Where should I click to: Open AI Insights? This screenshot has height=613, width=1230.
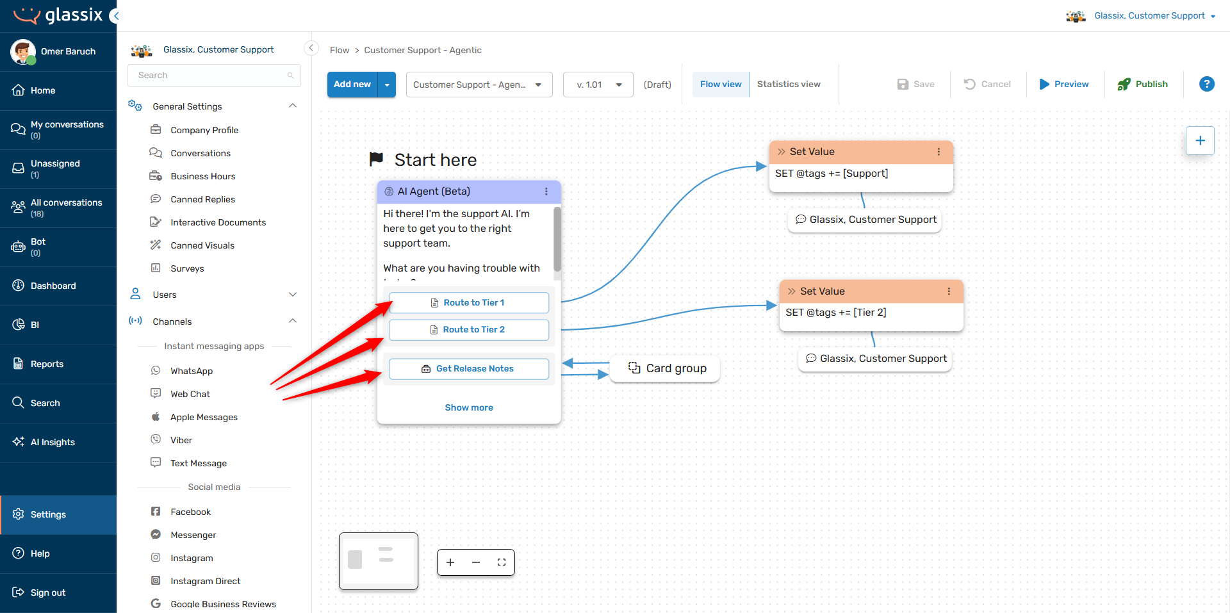pos(58,443)
